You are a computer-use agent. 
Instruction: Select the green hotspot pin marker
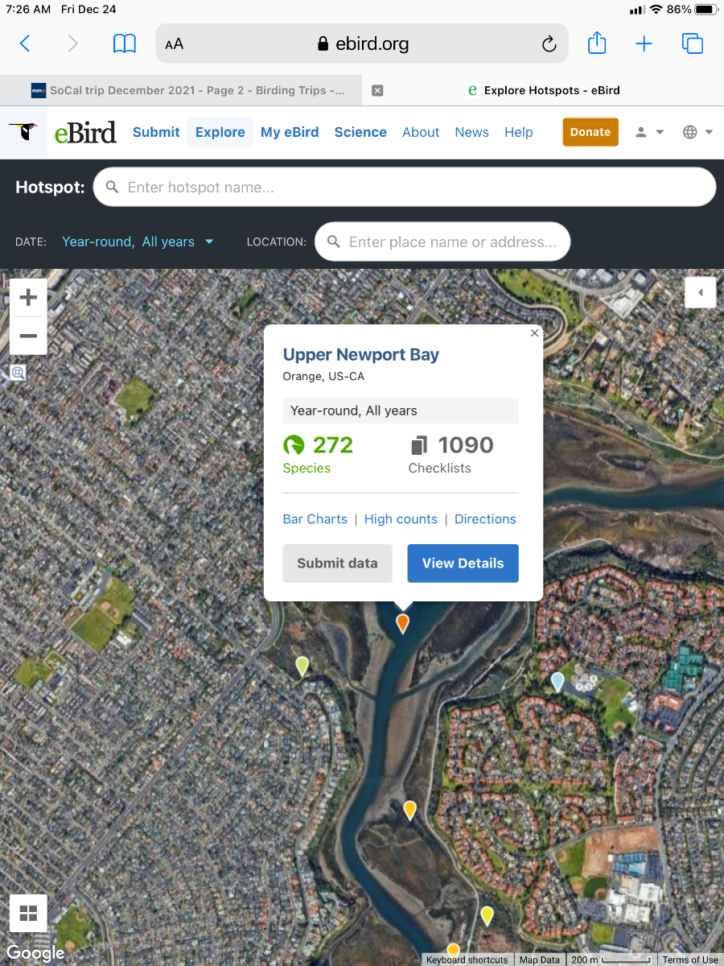click(302, 666)
